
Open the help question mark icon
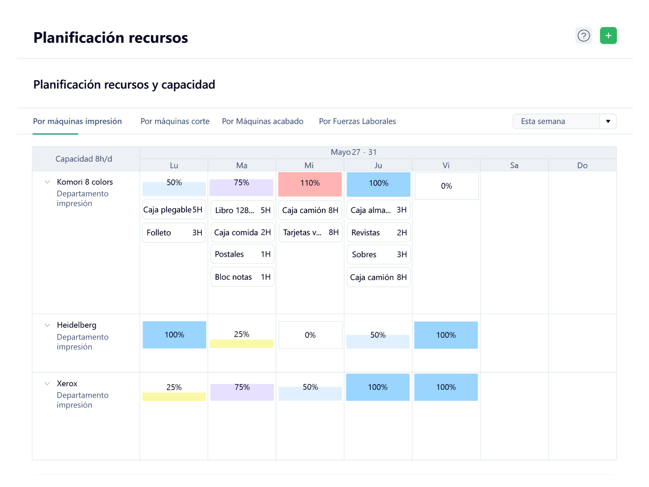[x=583, y=36]
